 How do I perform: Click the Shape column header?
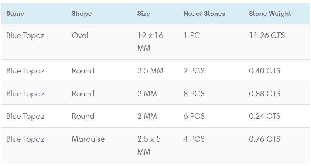(82, 14)
